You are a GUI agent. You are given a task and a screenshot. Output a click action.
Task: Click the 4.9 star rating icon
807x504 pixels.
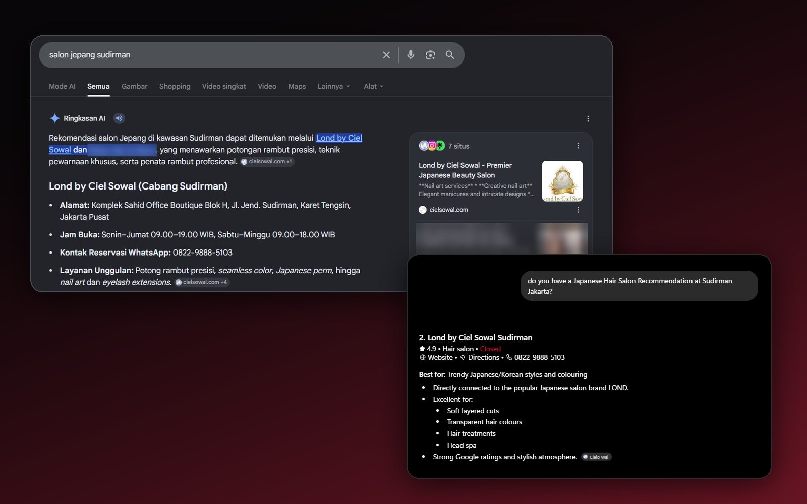coord(422,349)
